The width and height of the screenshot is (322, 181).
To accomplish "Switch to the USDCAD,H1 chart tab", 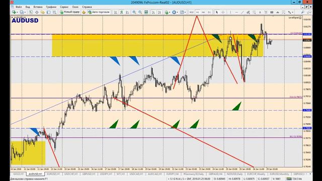I will pos(136,174).
